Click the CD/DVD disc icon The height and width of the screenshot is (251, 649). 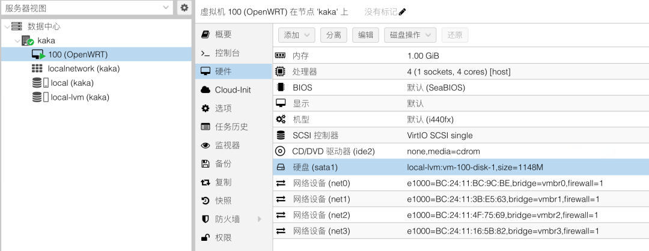[x=281, y=151]
